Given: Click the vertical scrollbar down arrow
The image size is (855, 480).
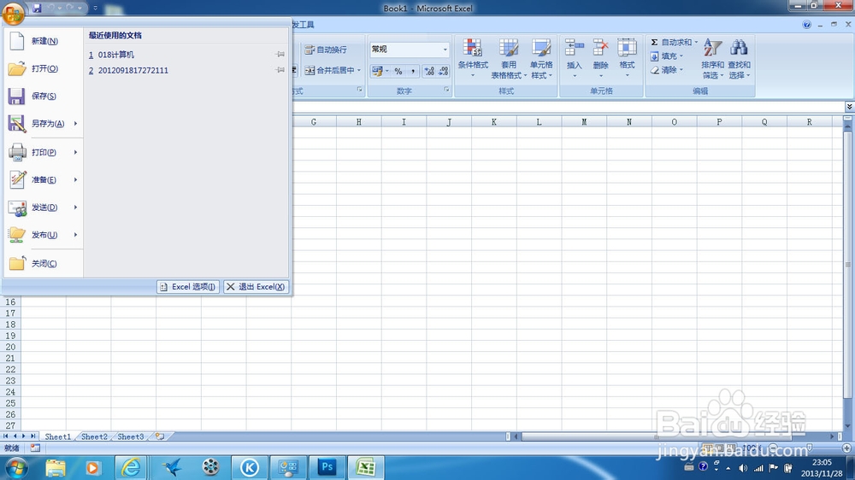Looking at the screenshot, I should coord(847,425).
